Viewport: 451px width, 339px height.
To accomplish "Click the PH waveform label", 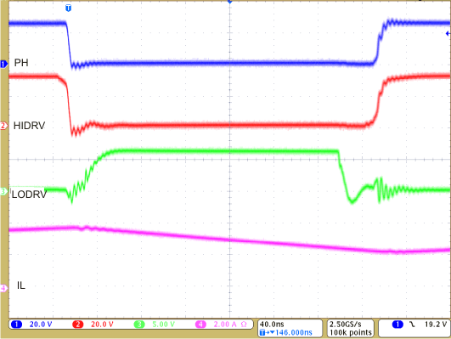I will click(x=21, y=63).
